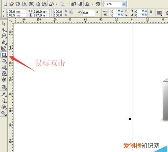
Task: Click the rotation angle field 0.0
Action: [x=89, y=13]
